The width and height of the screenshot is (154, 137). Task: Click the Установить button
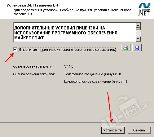113,130
